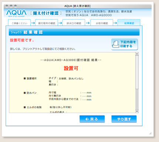This screenshot has height=142, width=159.
Task: Open the ご準備ください step tab
Action: pyautogui.click(x=19, y=23)
